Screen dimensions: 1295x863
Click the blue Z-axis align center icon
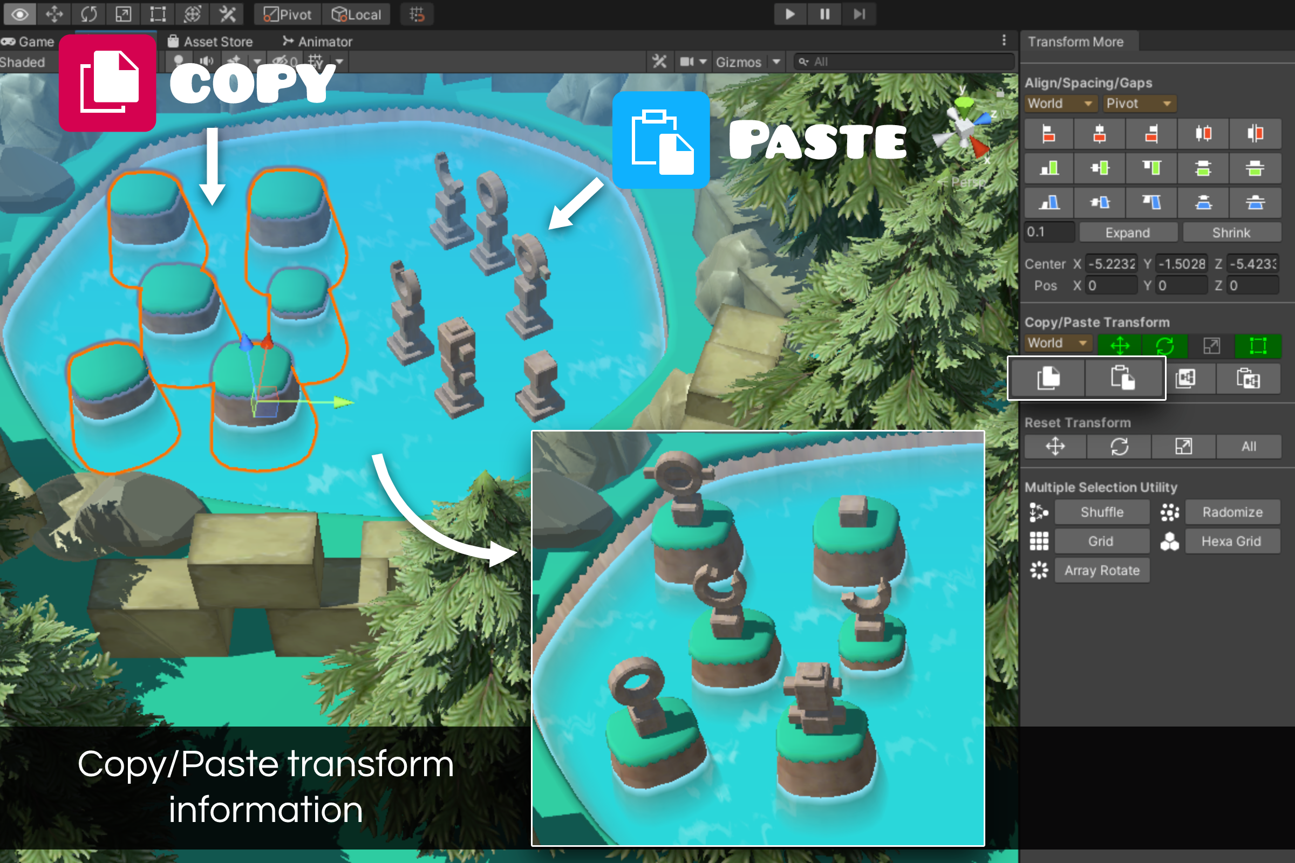click(1100, 203)
